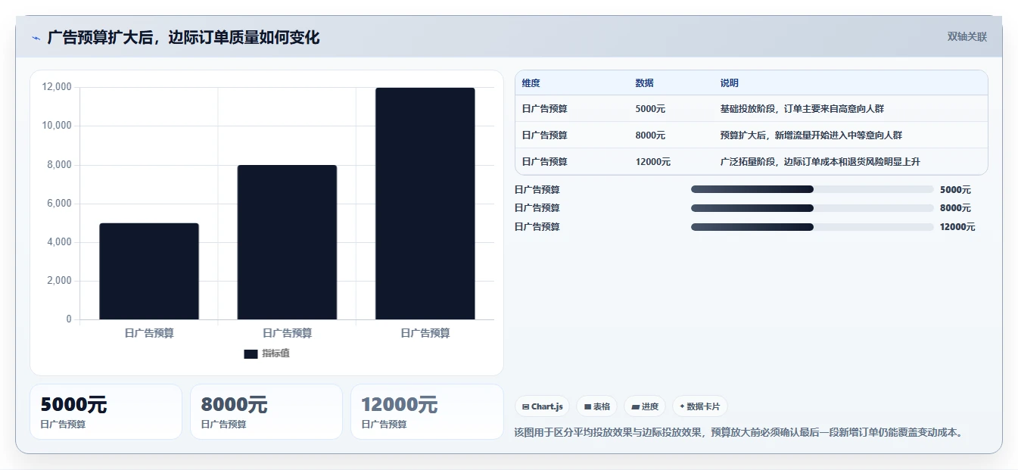Viewport: 1018px width, 470px height.
Task: Click the 5000元 table cell
Action: pyautogui.click(x=650, y=109)
